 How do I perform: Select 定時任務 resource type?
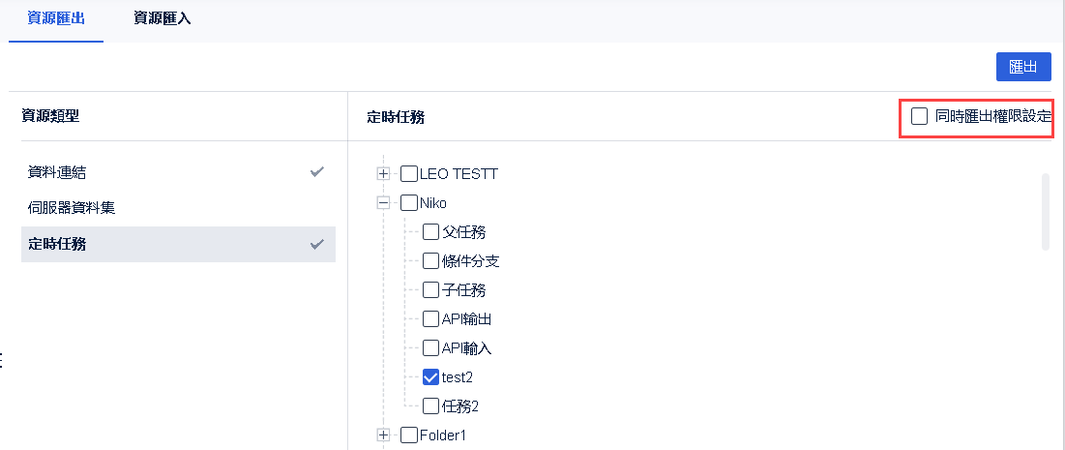click(x=57, y=244)
